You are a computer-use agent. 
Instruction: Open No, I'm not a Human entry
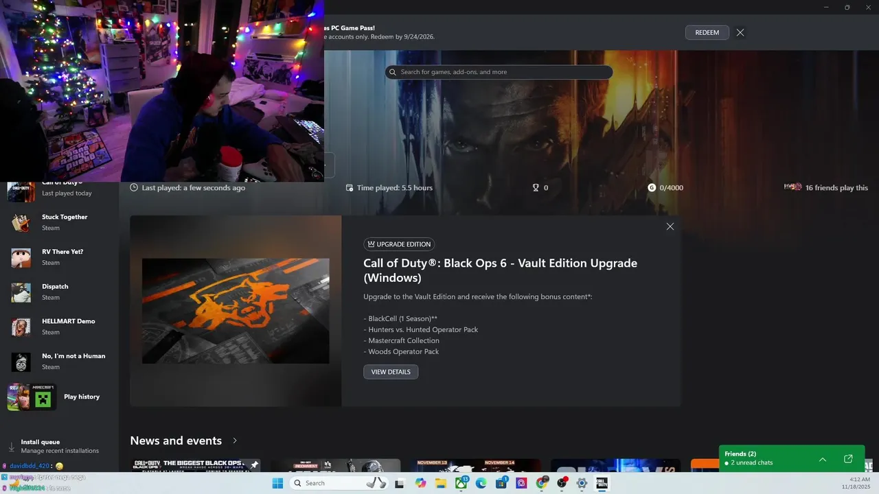pyautogui.click(x=60, y=362)
